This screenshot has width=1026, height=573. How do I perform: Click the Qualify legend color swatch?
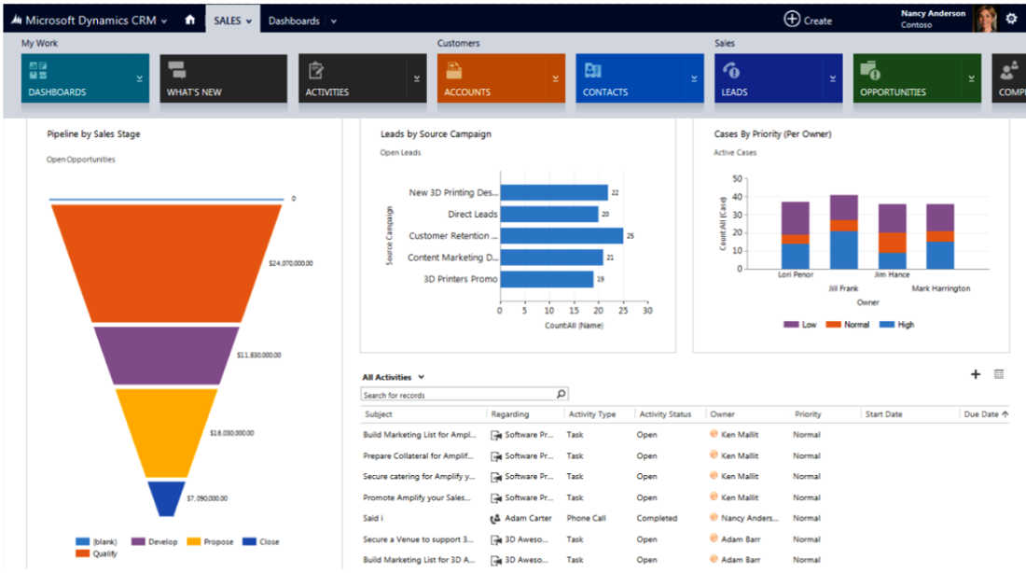83,553
